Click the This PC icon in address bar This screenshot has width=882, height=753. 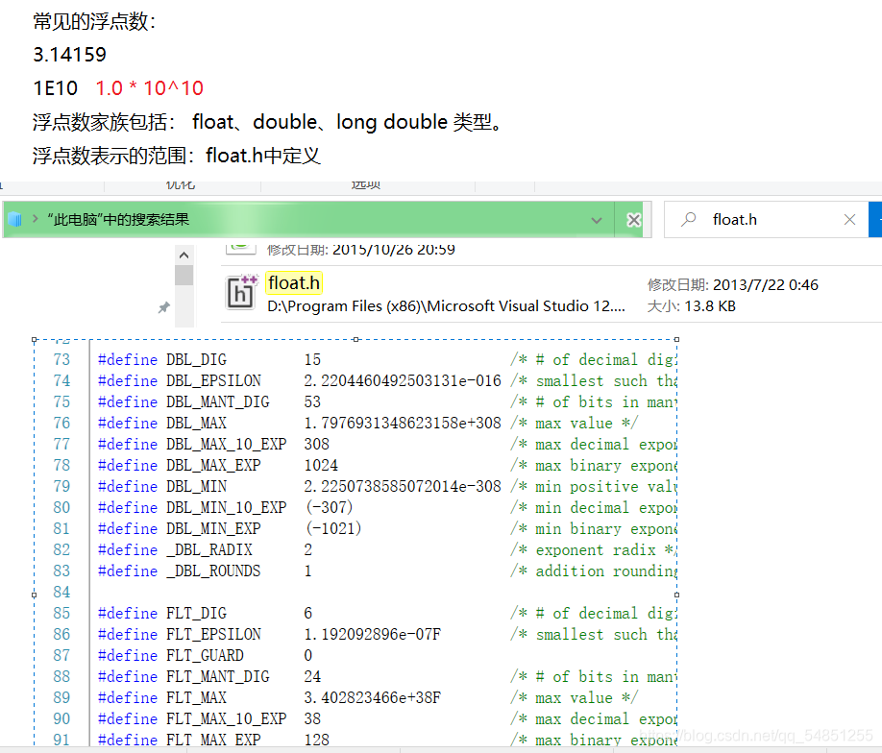tap(15, 219)
